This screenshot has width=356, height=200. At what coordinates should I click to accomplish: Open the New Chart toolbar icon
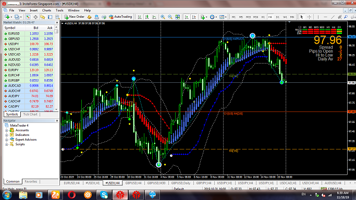point(7,17)
